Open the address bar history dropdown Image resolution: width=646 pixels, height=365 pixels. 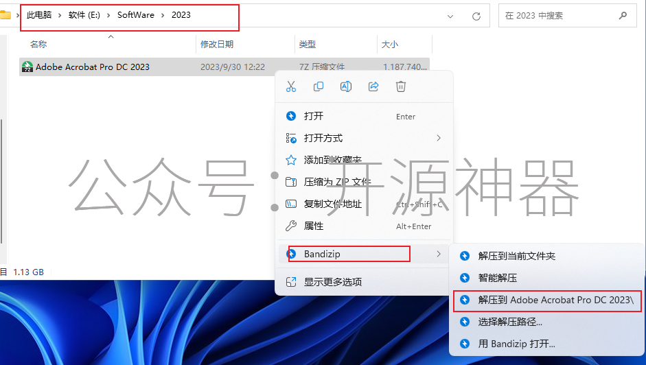(x=450, y=16)
